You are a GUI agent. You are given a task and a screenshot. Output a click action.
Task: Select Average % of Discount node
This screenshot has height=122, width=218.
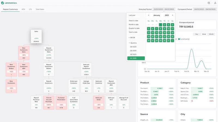pos(124,103)
